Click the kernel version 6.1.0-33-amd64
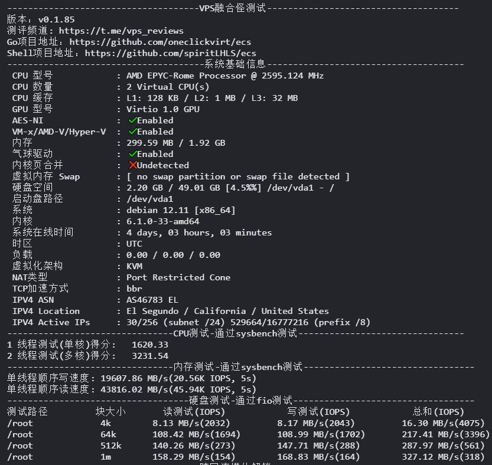492x465 pixels. pyautogui.click(x=163, y=221)
